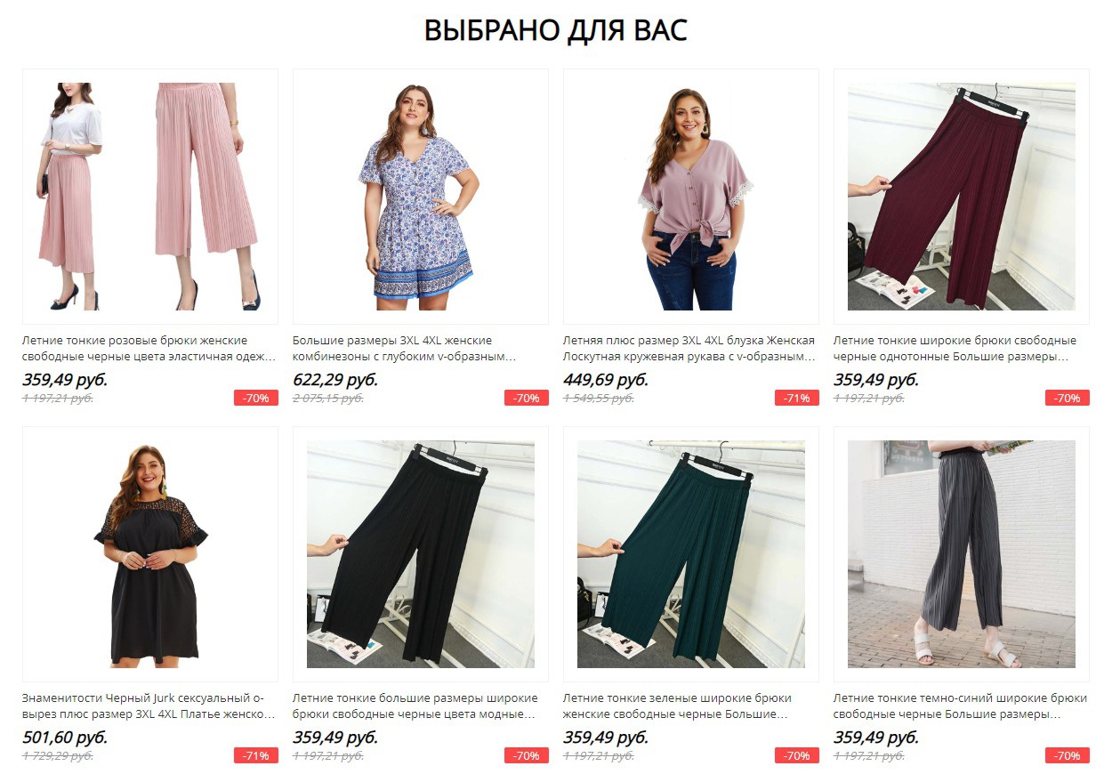Open the pink pleated pants product image

(x=150, y=197)
